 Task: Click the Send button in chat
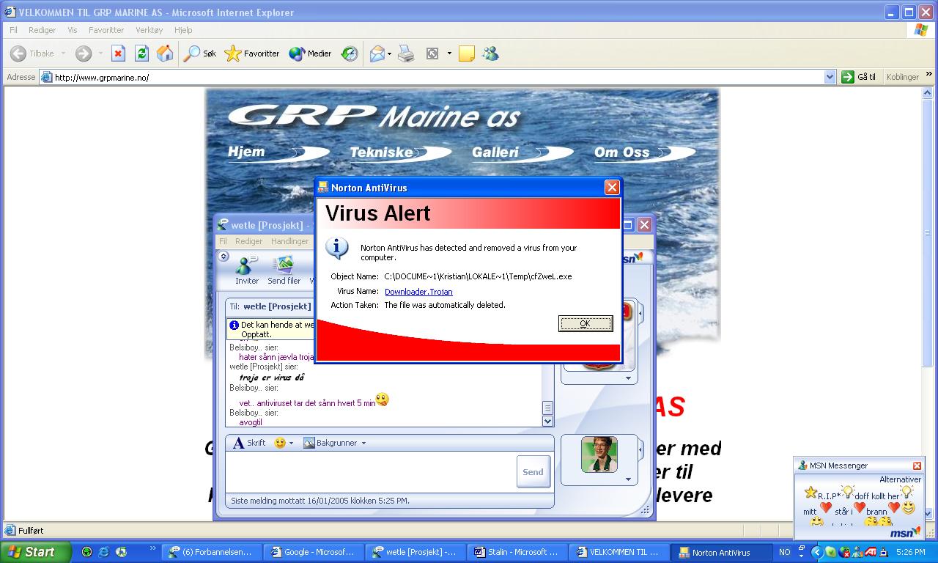click(533, 471)
